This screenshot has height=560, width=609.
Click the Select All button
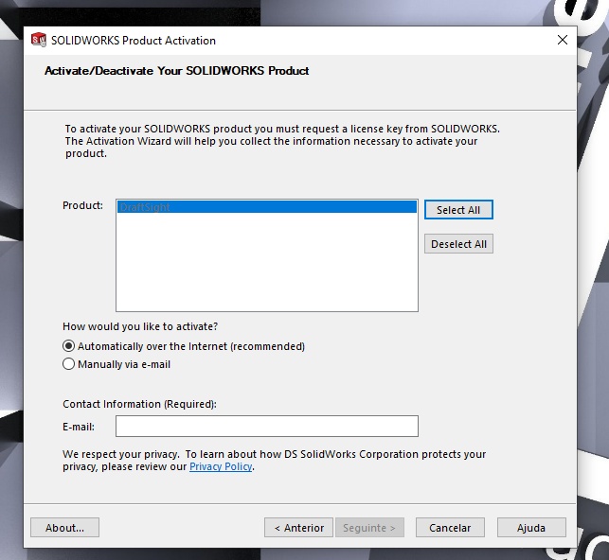(458, 210)
